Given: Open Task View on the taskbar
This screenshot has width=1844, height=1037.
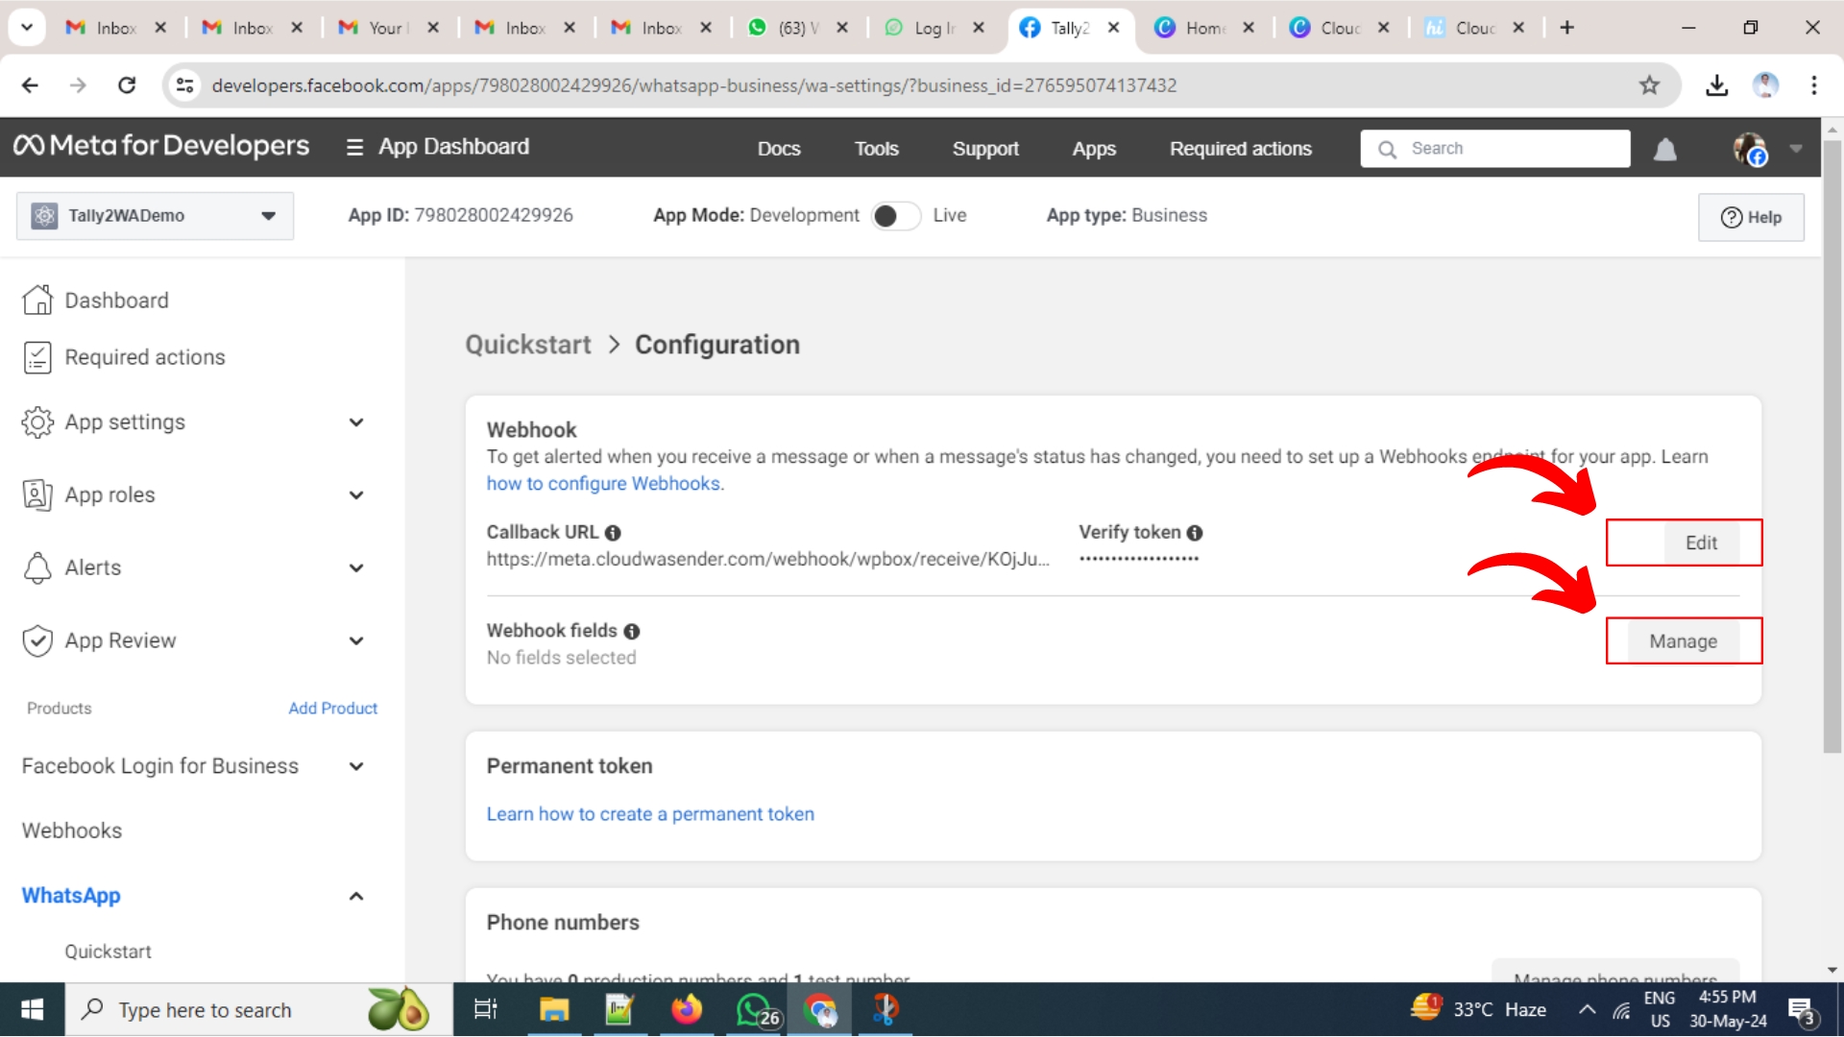Looking at the screenshot, I should click(x=486, y=1009).
